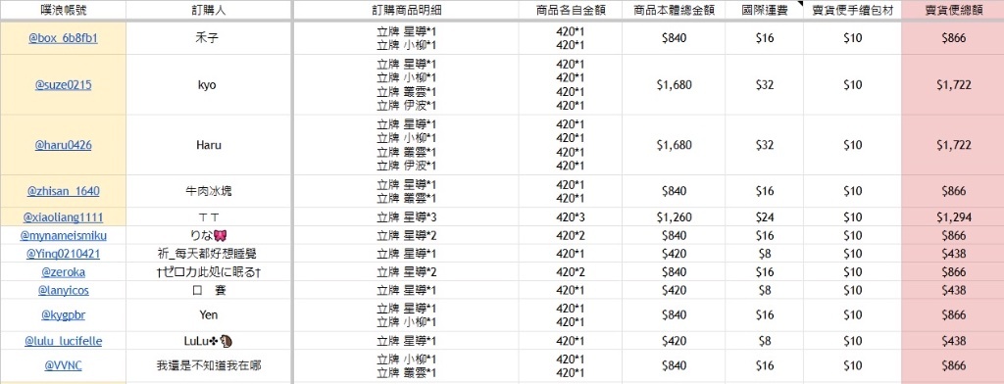This screenshot has height=384, width=1004.
Task: Open the @zeroka account link
Action: (x=63, y=272)
